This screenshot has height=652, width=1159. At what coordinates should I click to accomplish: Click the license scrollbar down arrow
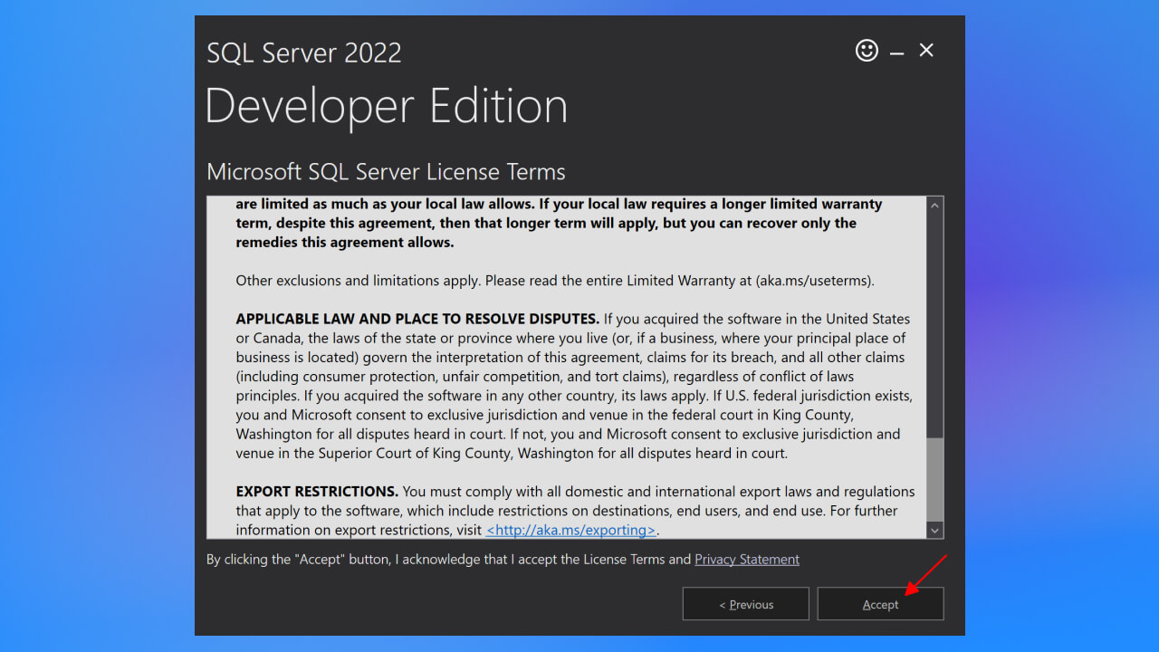pos(935,530)
